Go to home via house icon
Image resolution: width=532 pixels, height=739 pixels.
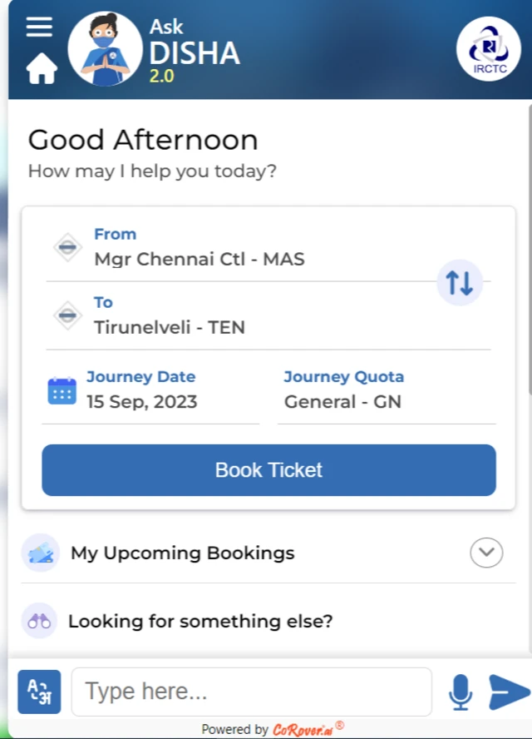(42, 69)
